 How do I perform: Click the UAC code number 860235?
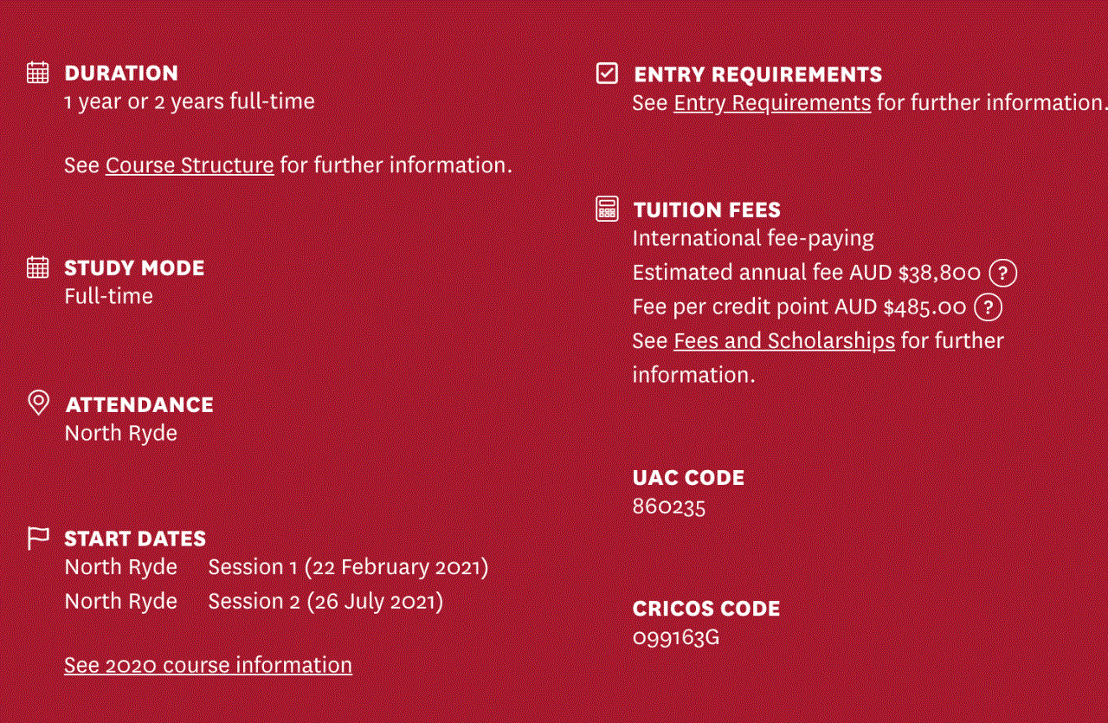669,507
